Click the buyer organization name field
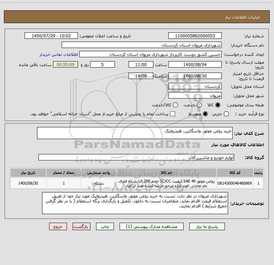 (142, 45)
